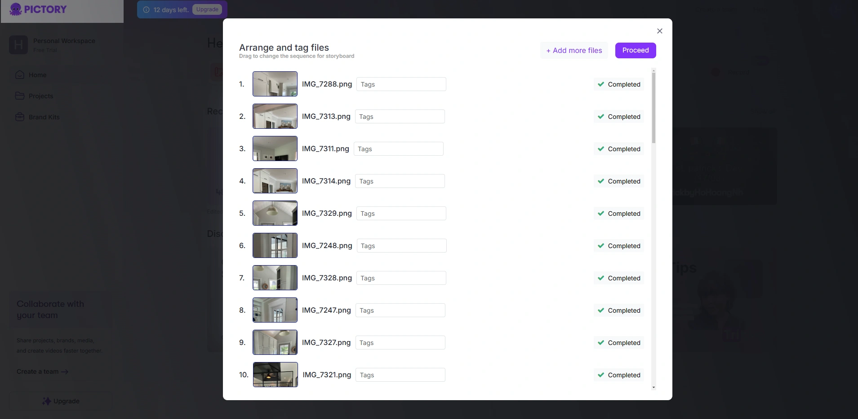Viewport: 858px width, 419px height.
Task: Click the IMG_7288.png file name
Action: [x=327, y=84]
